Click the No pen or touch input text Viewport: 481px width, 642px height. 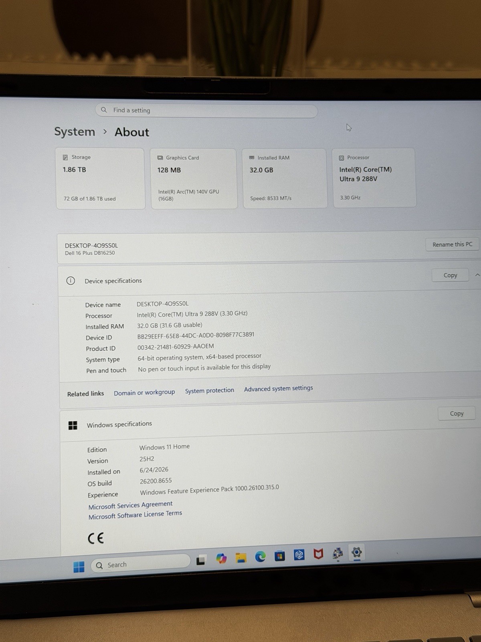(204, 368)
